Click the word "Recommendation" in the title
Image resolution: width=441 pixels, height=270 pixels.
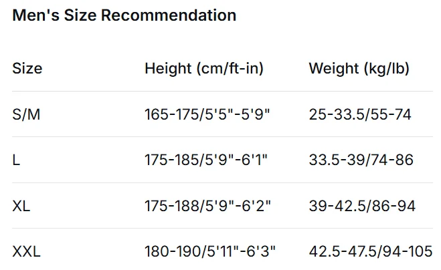pos(169,15)
